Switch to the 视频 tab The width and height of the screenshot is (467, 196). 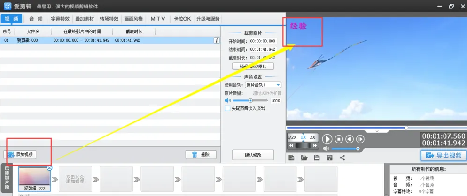point(11,19)
